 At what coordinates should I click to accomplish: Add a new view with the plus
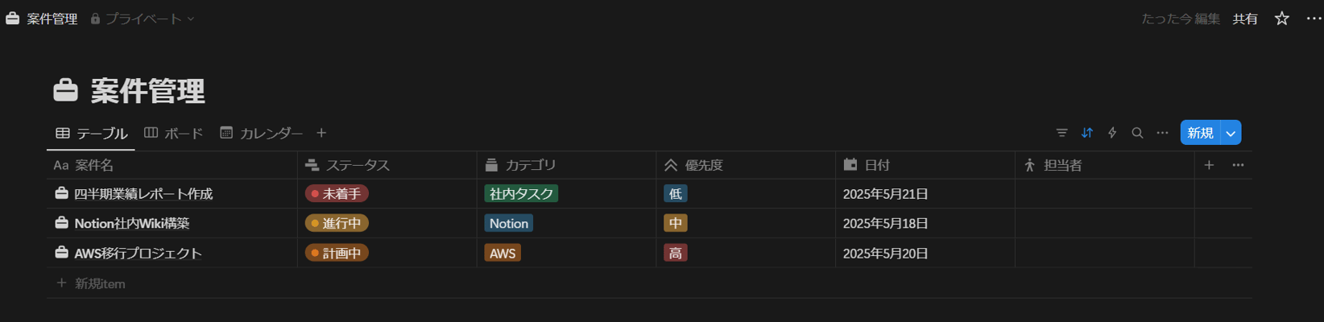pos(321,133)
